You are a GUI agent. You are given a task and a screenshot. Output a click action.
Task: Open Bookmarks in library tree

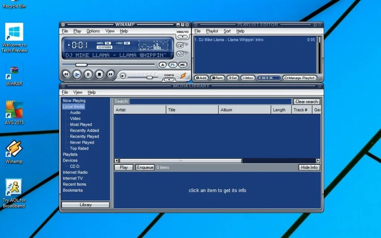click(73, 190)
